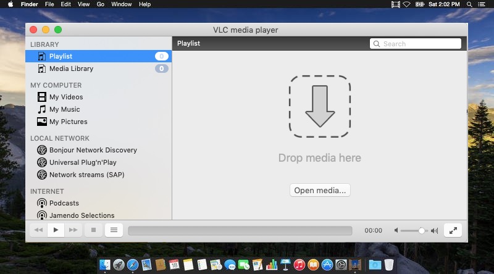This screenshot has height=274, width=494.
Task: Start playback with the play button
Action: coord(56,230)
